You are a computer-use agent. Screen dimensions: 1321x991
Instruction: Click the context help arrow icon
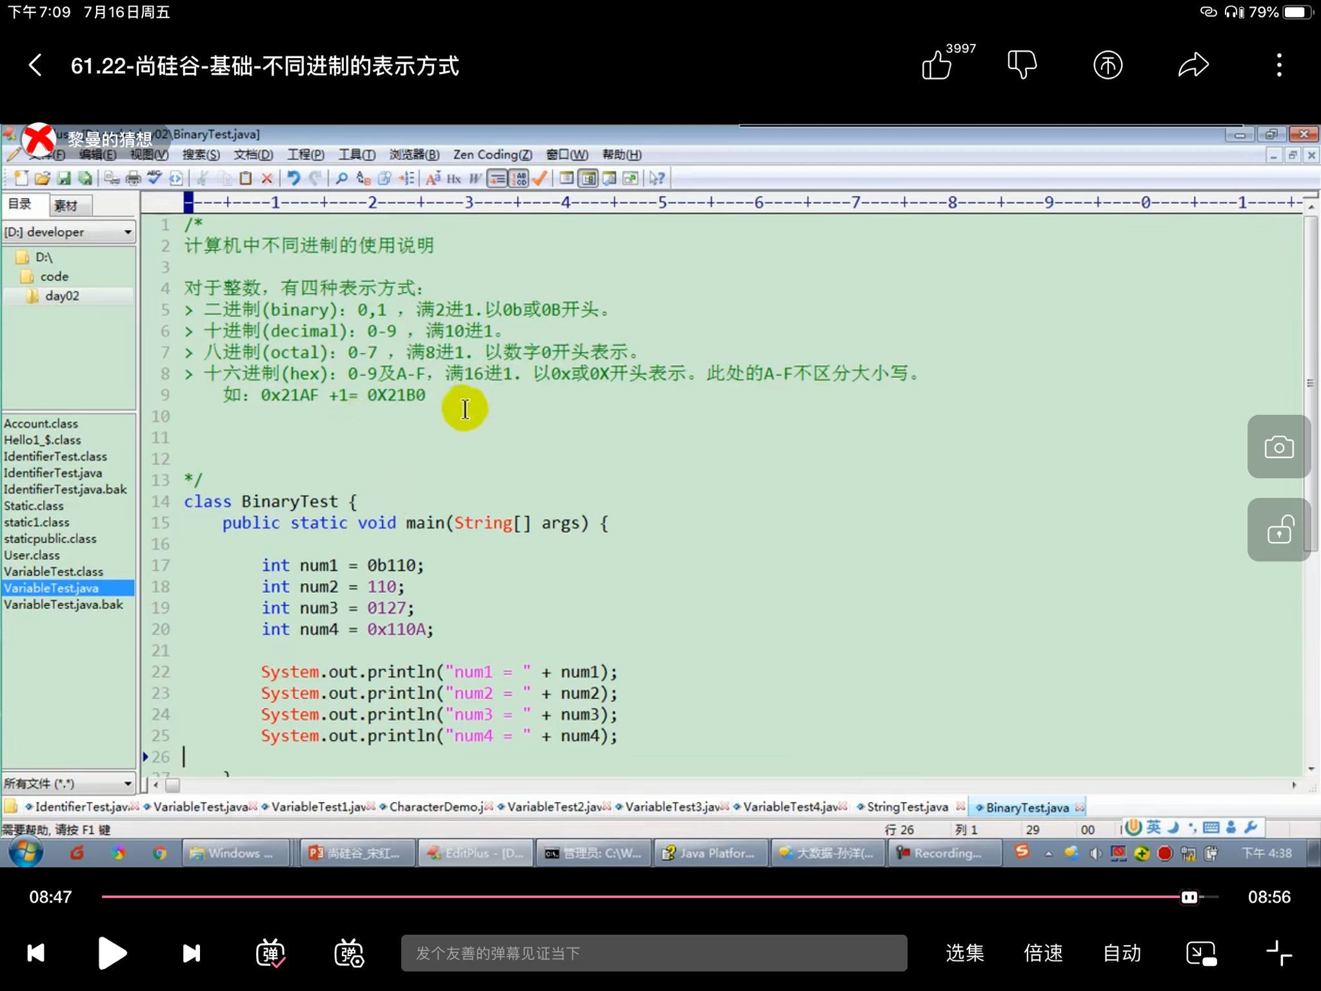pyautogui.click(x=657, y=179)
